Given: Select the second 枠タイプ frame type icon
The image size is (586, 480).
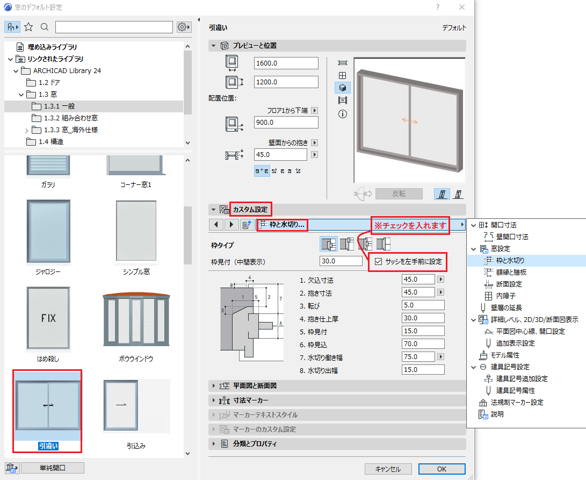Looking at the screenshot, I should coord(347,244).
